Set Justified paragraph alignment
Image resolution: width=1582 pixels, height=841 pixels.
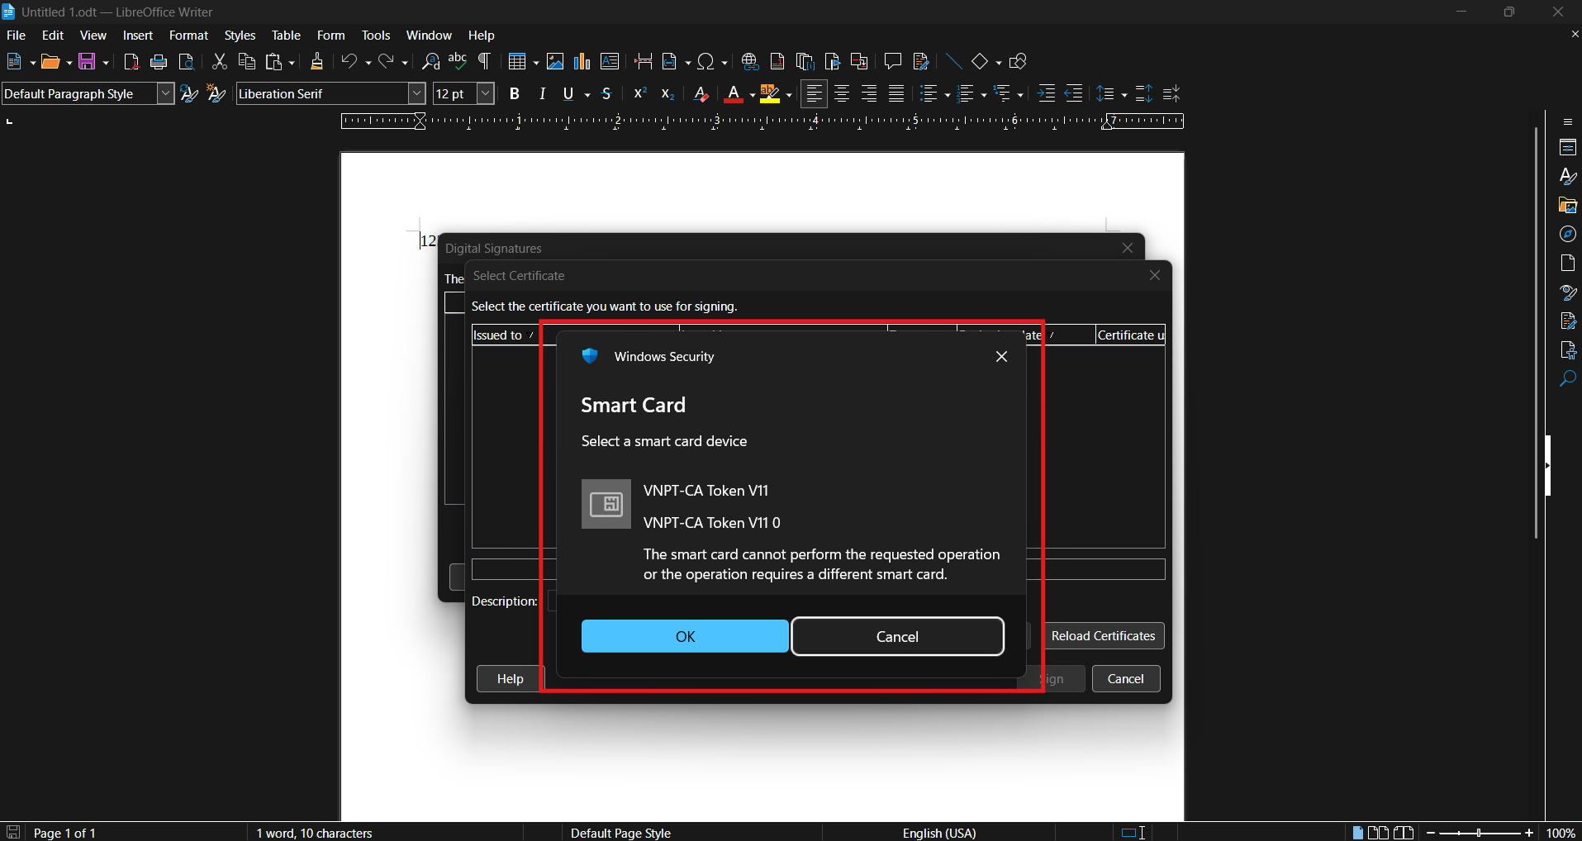point(896,94)
